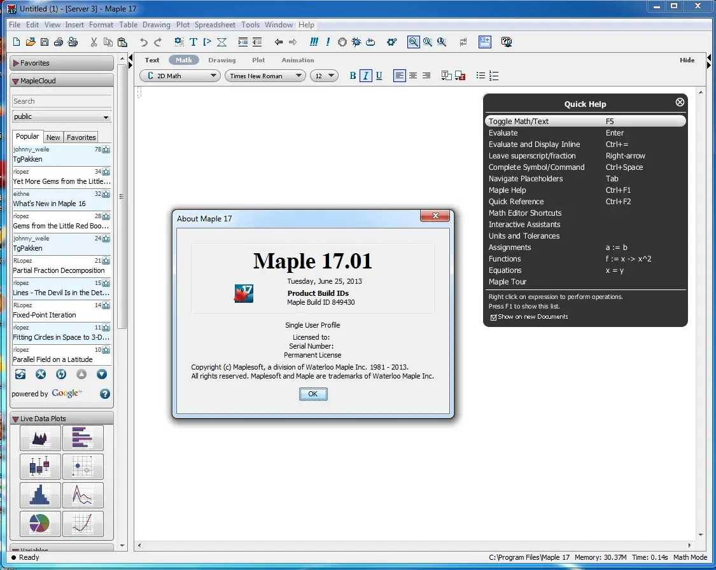Redo the last undone action
The height and width of the screenshot is (570, 716).
[158, 42]
